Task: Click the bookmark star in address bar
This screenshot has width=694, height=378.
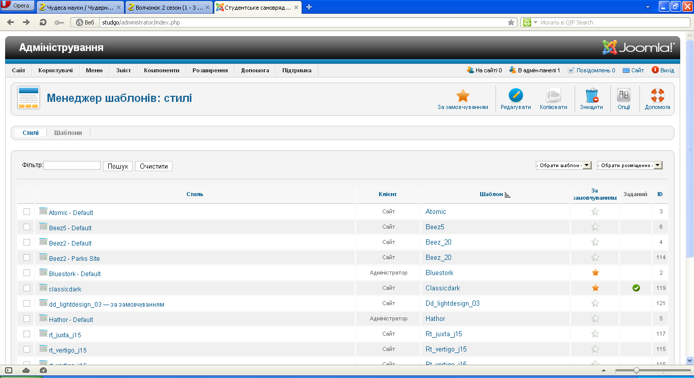Action: [511, 22]
